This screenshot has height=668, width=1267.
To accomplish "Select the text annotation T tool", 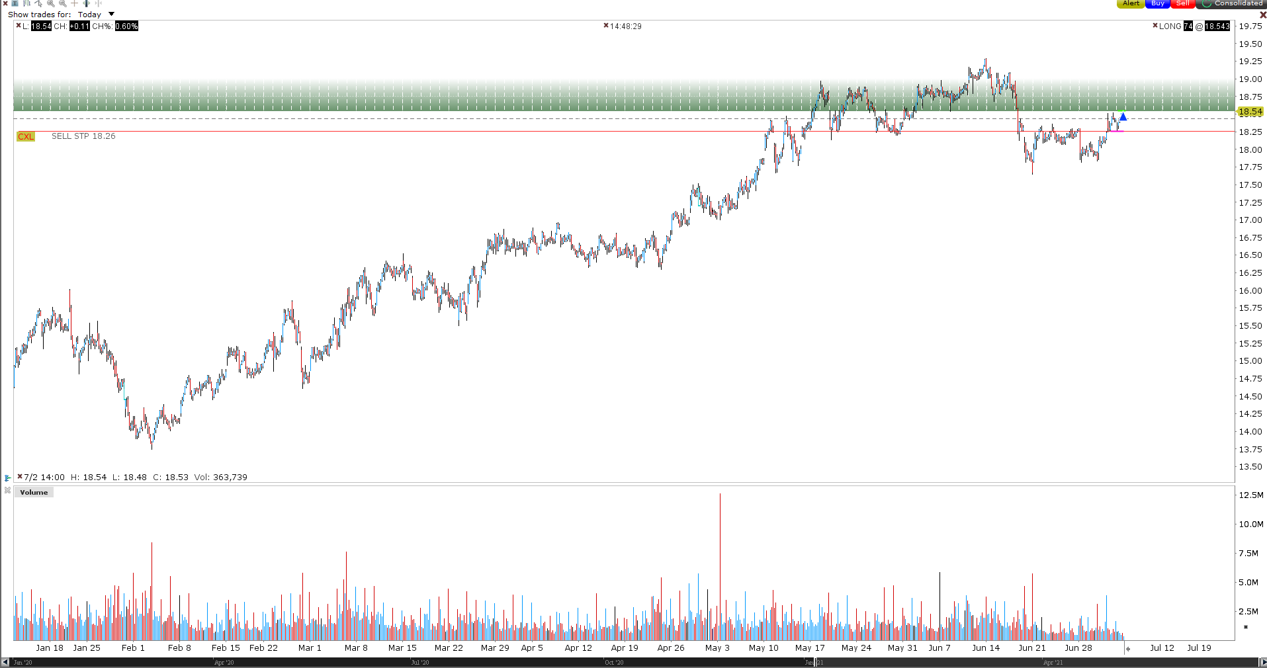I will tap(15, 3).
